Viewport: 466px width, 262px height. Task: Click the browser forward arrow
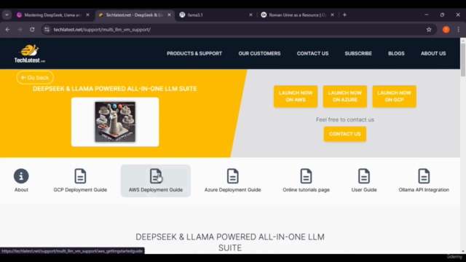[20, 29]
